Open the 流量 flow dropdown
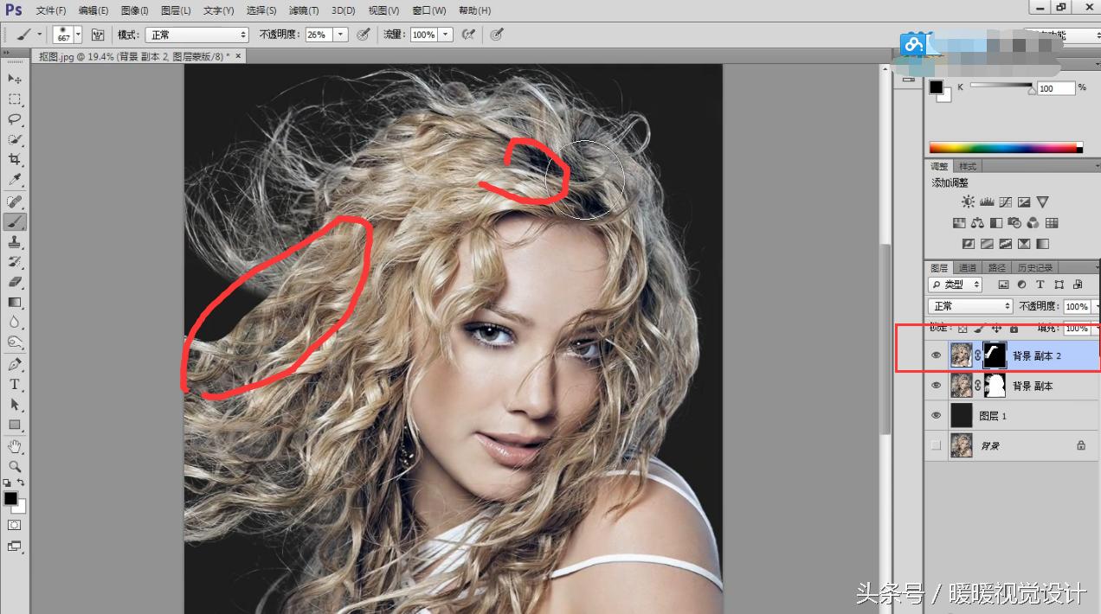1101x614 pixels. point(446,35)
